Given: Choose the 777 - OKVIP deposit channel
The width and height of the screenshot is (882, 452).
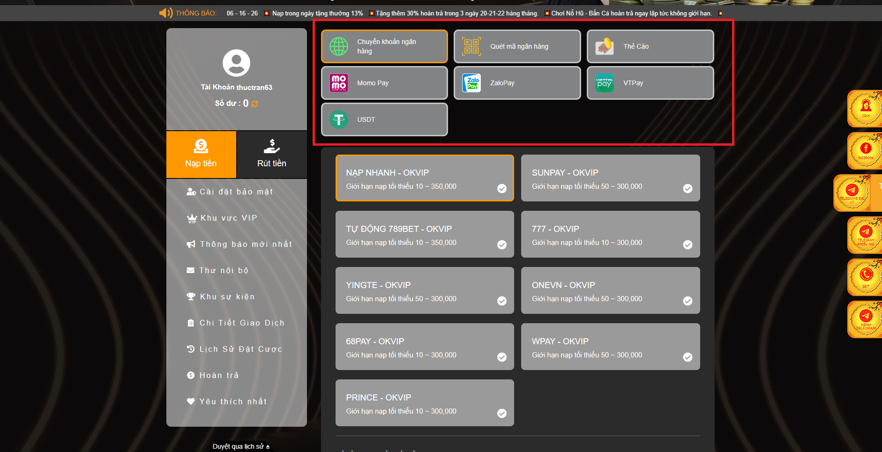Looking at the screenshot, I should tap(610, 235).
